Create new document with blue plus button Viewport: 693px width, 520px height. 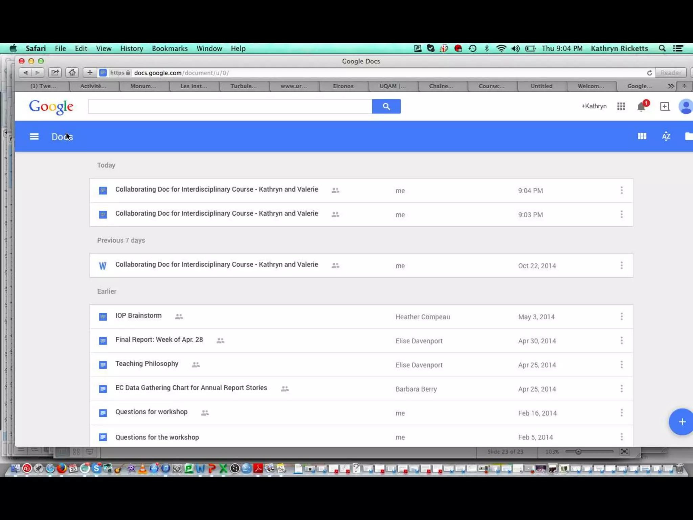(x=681, y=422)
